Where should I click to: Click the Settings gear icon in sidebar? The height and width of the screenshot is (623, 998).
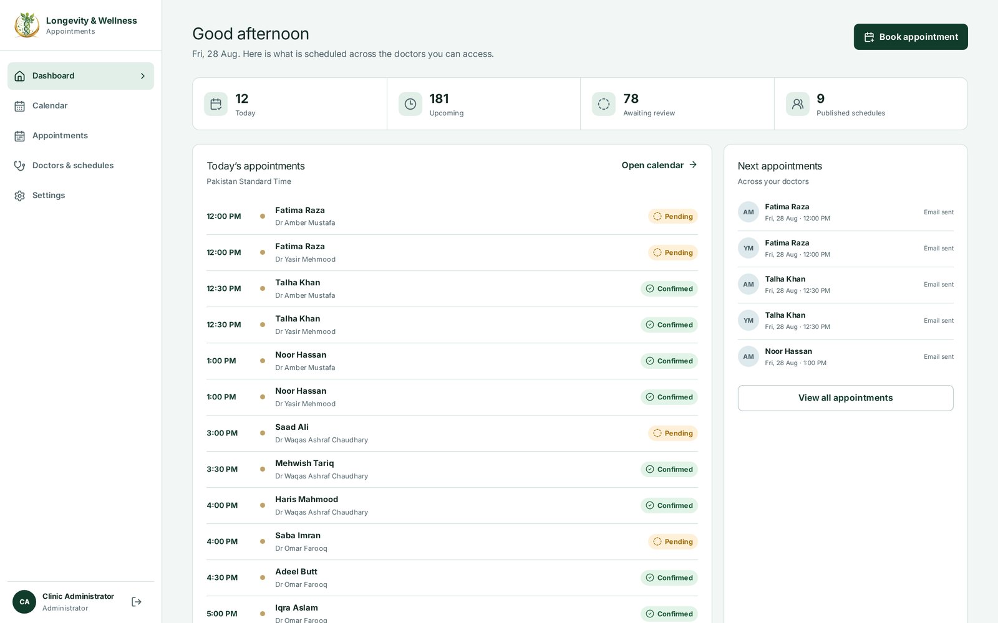(x=20, y=196)
